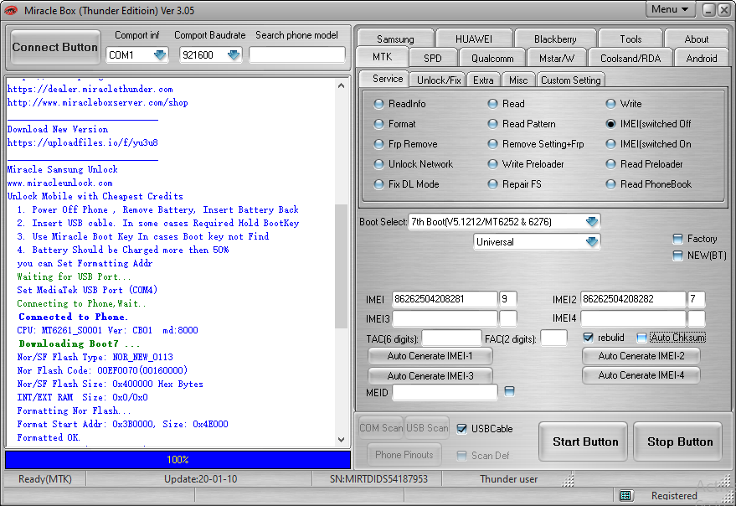Choose the Write Preloader option

526,164
